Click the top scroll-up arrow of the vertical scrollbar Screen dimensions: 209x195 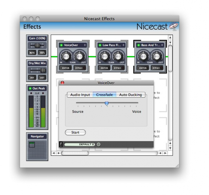(x=170, y=37)
